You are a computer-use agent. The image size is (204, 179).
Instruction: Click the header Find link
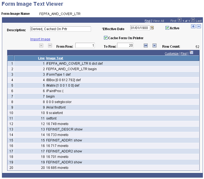coord(147,21)
